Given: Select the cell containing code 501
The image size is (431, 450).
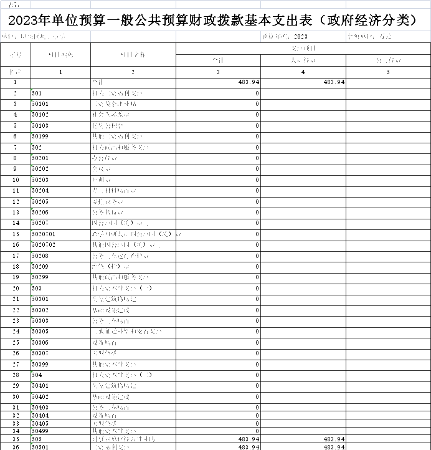Looking at the screenshot, I should coord(60,93).
